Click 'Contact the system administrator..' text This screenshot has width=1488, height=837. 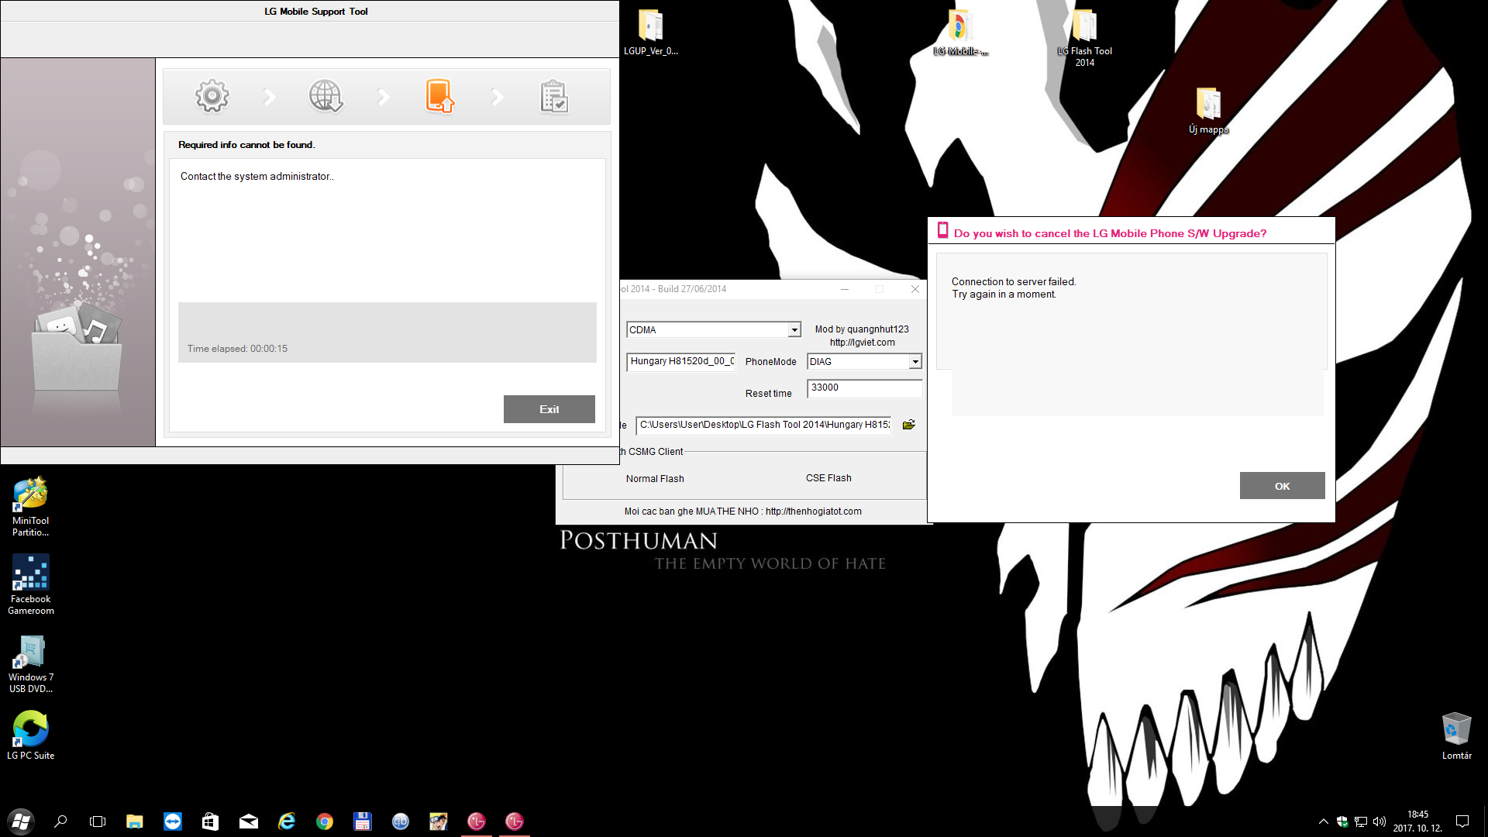257,177
